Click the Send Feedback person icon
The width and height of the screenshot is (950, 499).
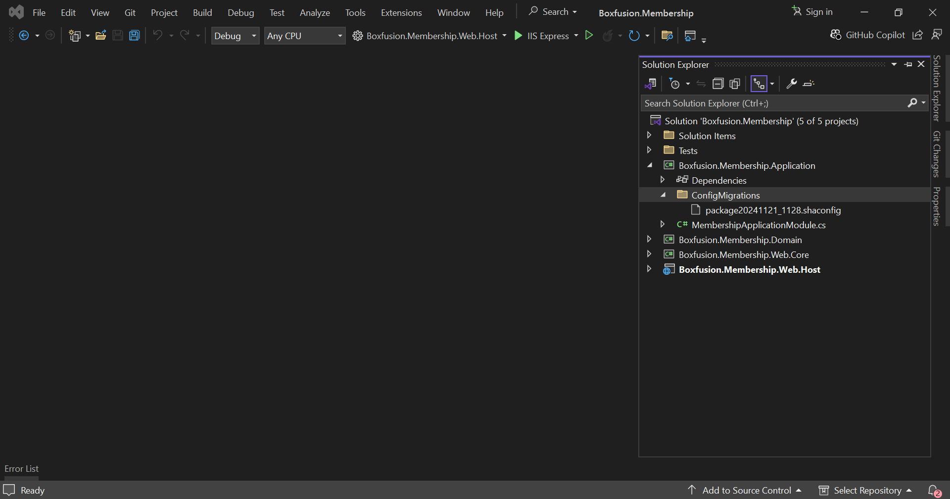pos(936,35)
